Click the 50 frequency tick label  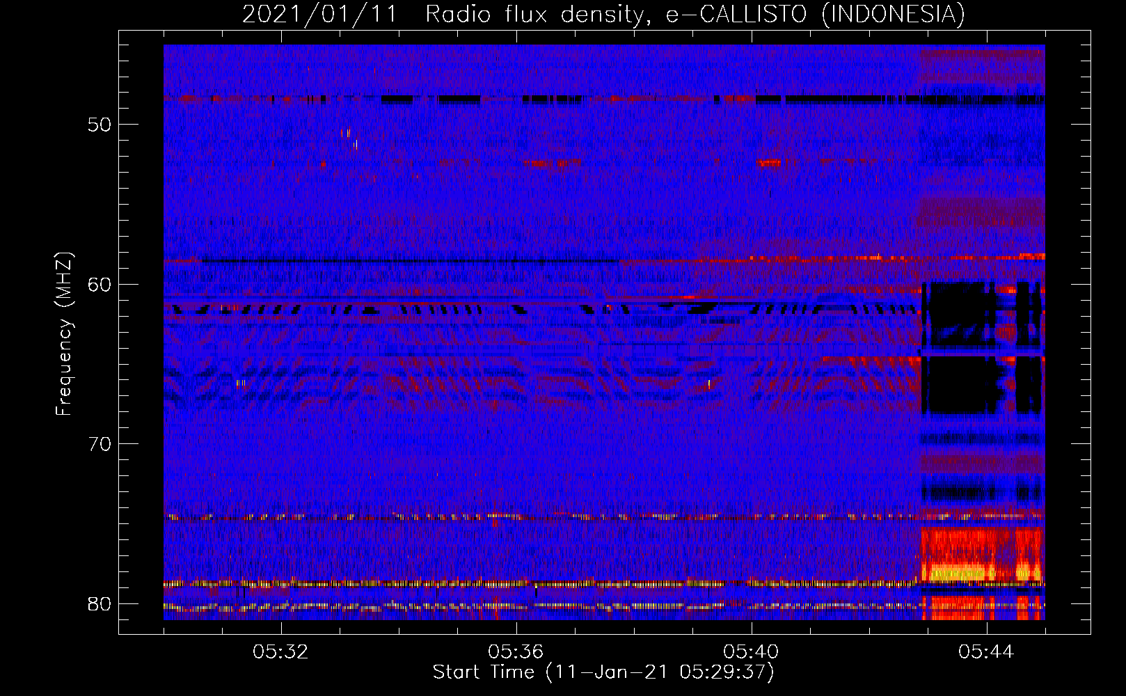[100, 125]
